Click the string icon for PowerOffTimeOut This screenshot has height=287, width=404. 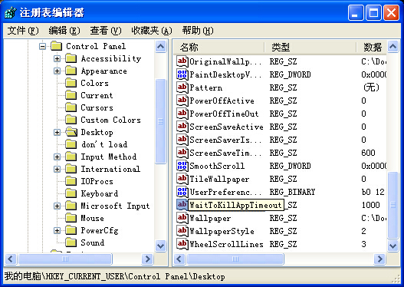pos(182,114)
